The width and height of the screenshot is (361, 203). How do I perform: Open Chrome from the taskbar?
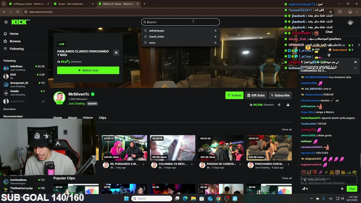pos(218,198)
